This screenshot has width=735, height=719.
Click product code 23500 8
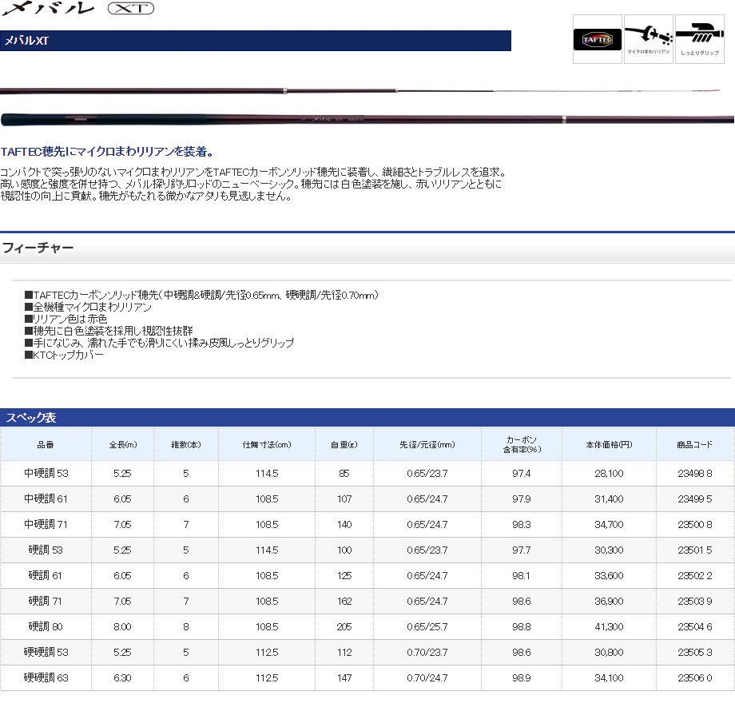[x=695, y=525]
